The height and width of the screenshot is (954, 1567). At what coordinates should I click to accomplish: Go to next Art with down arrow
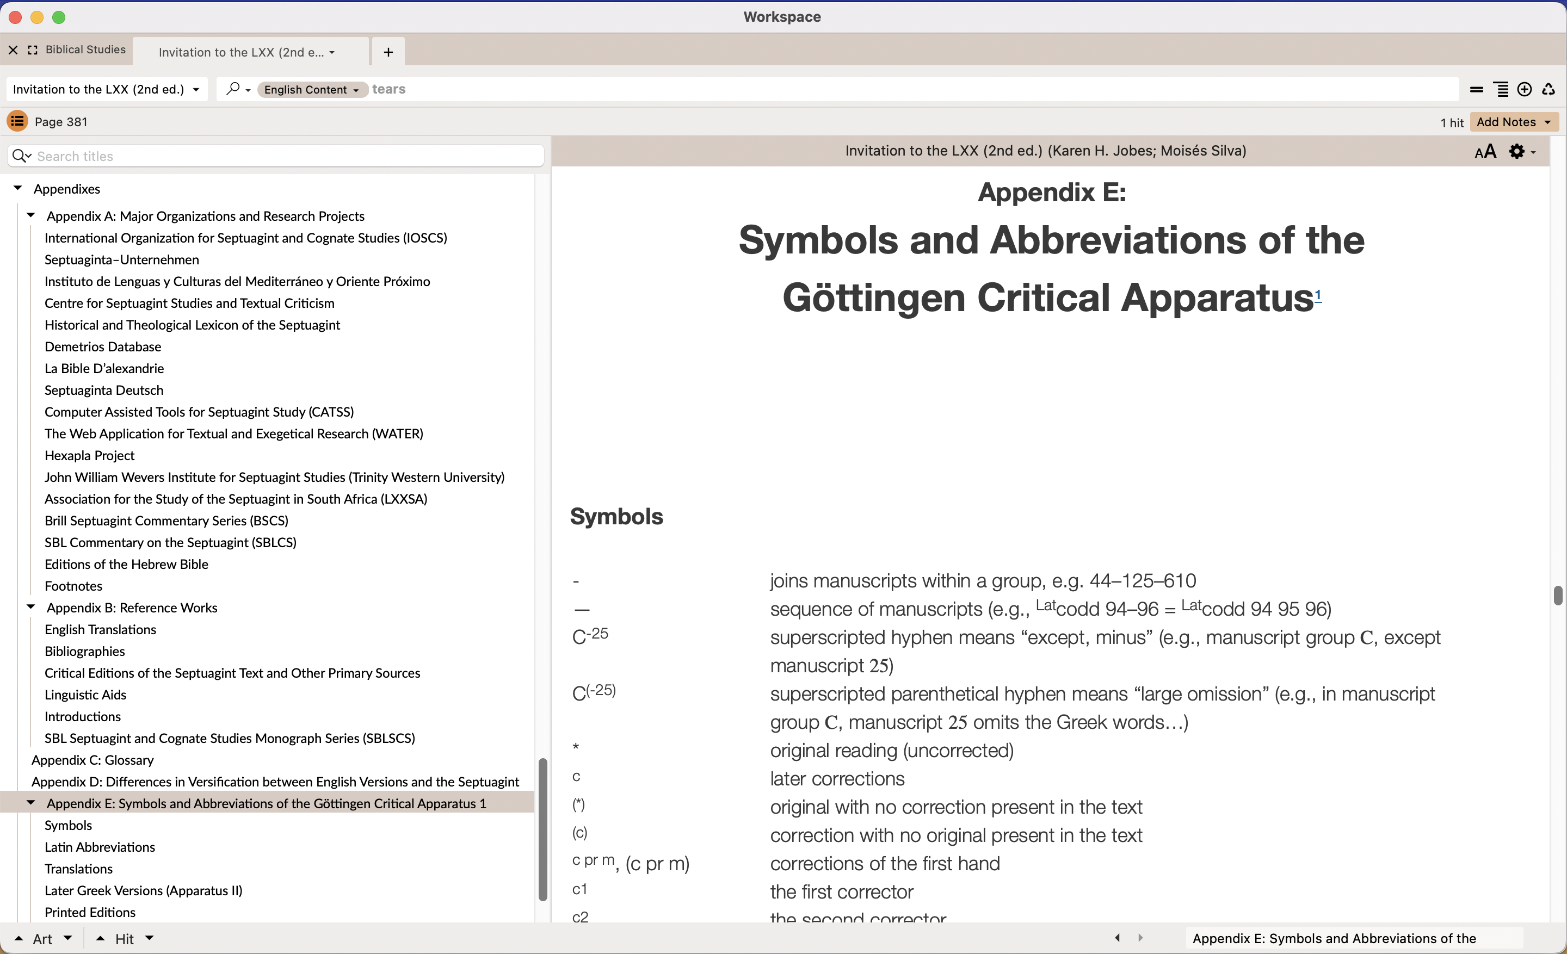coord(68,938)
